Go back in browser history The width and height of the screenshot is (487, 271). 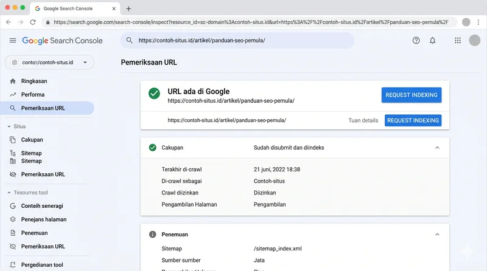[x=9, y=22]
